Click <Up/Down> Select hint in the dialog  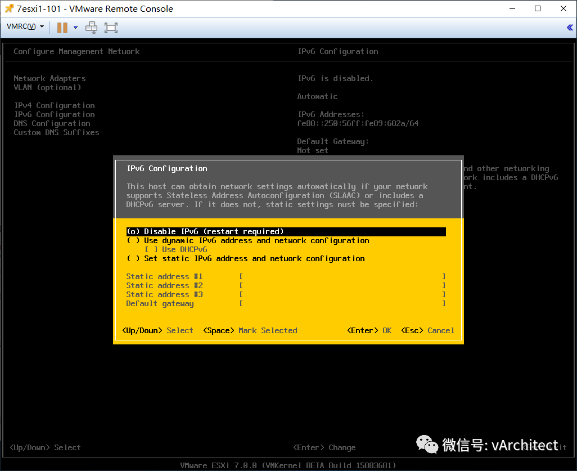click(x=157, y=330)
